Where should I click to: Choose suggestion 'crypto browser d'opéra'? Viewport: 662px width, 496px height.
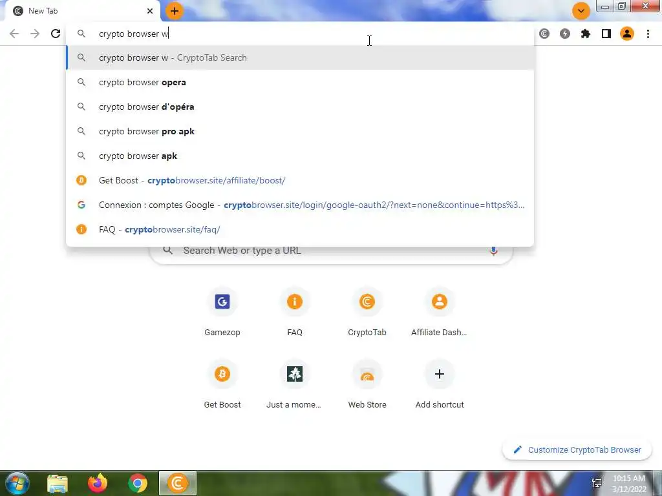tap(300, 107)
